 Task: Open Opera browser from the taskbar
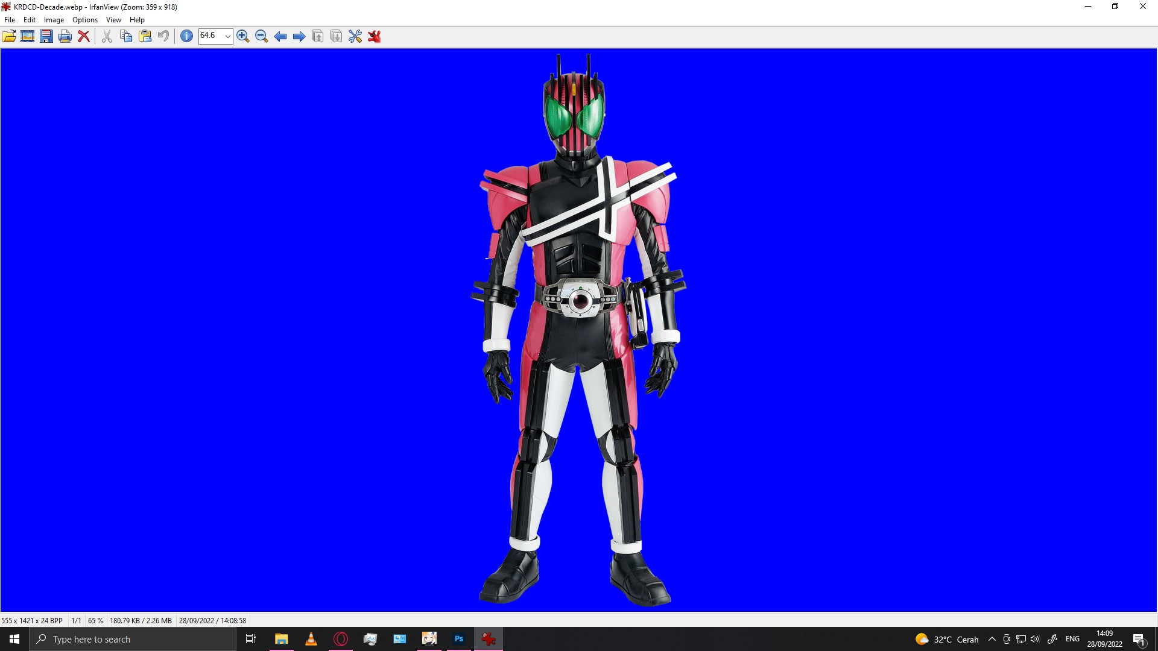(x=340, y=639)
